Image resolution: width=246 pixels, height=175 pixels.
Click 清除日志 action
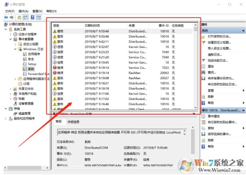click(215, 55)
